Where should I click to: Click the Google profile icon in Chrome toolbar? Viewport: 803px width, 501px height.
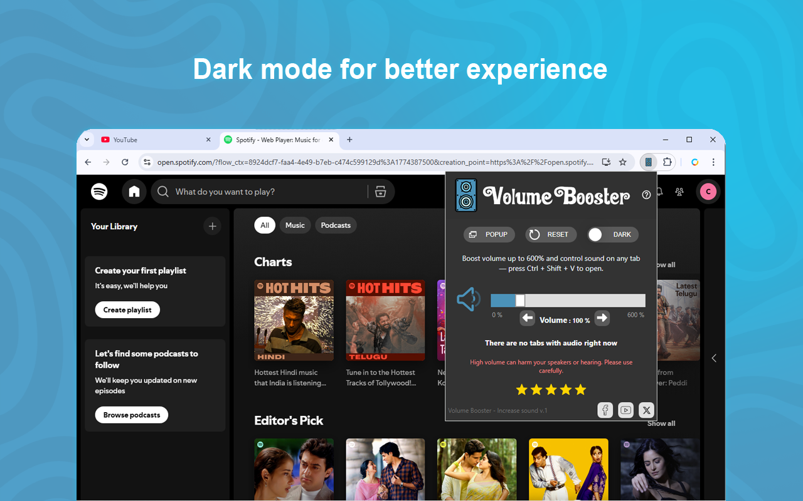coord(695,162)
